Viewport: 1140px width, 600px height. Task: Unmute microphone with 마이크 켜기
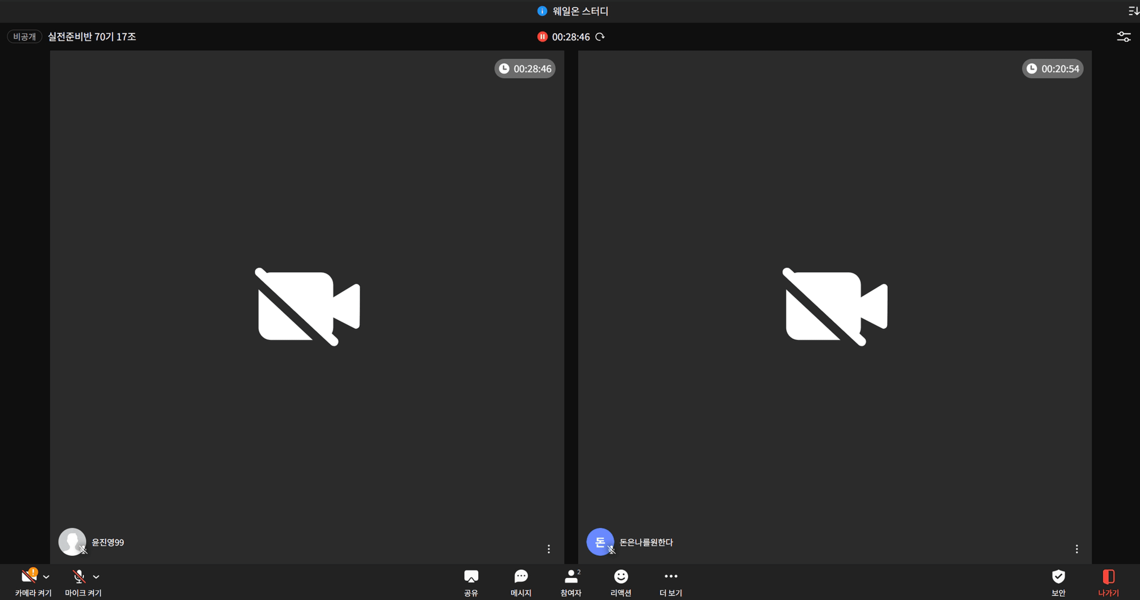[79, 582]
